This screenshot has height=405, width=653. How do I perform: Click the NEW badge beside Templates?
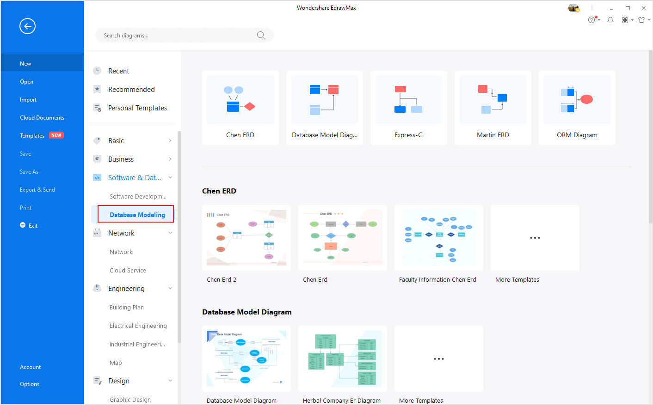click(x=56, y=135)
